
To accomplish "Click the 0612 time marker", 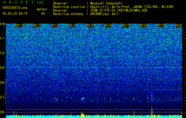I will tap(37, 25).
